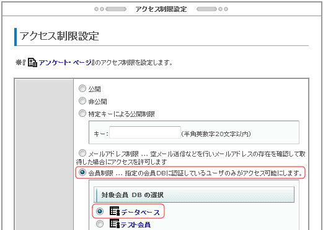This screenshot has height=230, width=323.
Task: Click the database icon beside テスト会員
Action: (115, 223)
